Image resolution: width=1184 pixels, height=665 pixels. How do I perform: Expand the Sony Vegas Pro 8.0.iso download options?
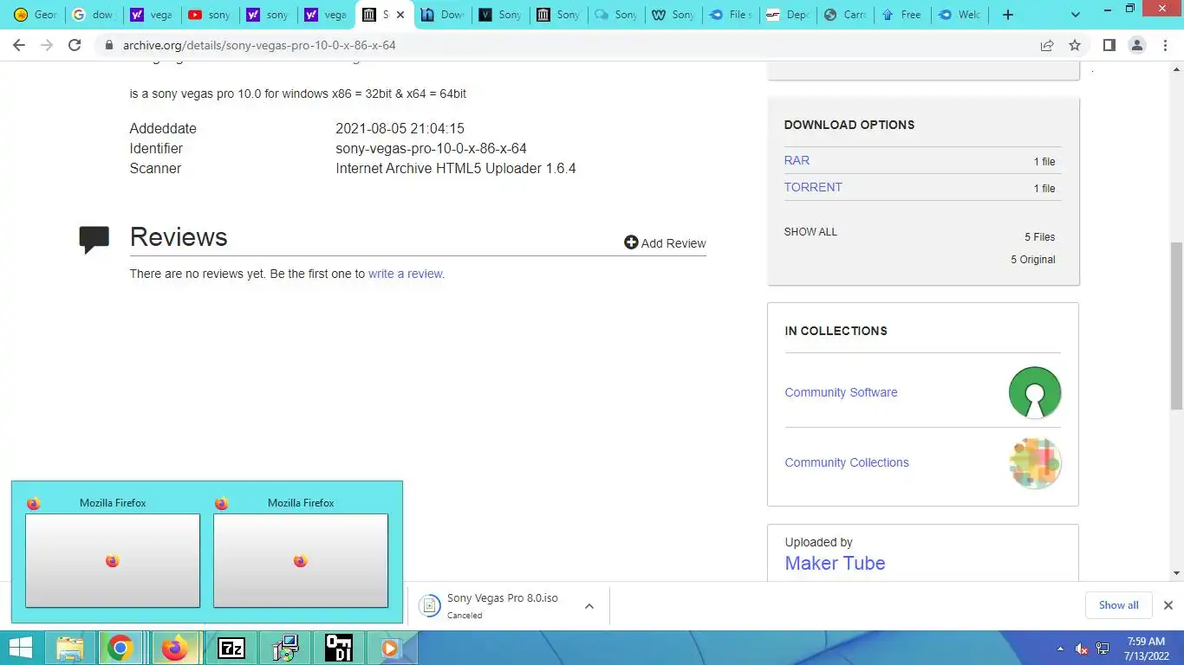tap(589, 606)
